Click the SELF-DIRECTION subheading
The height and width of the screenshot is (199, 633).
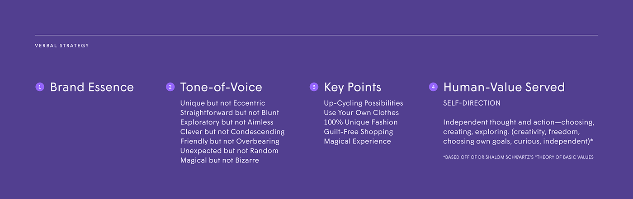[x=472, y=103]
